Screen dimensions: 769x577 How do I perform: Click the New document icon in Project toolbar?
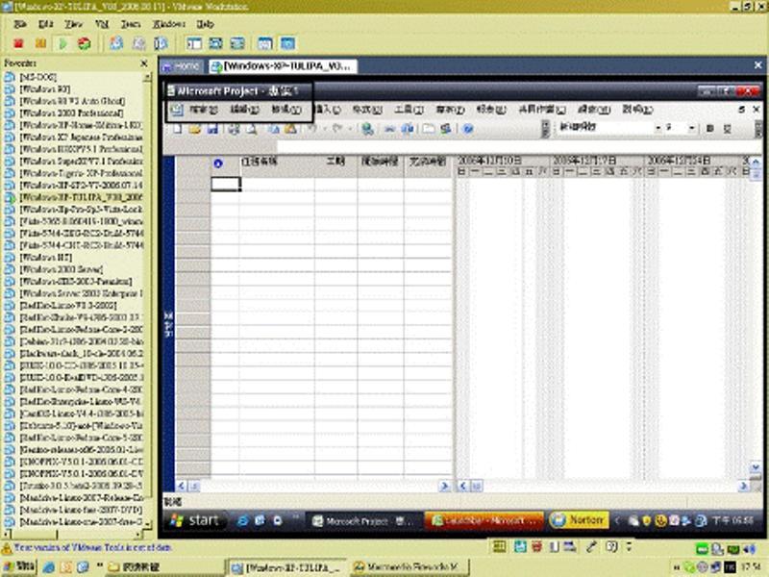177,129
